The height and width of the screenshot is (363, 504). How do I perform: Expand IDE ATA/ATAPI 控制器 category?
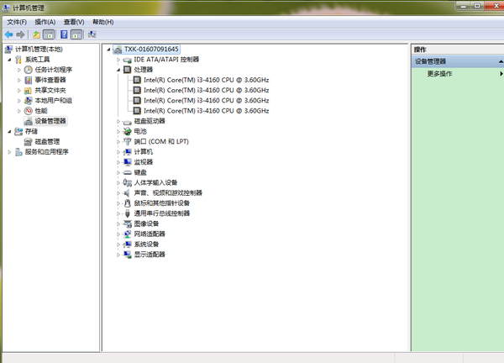[x=118, y=60]
